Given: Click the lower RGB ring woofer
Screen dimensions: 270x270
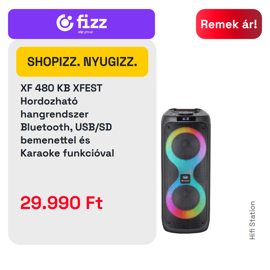Looking at the screenshot, I should coord(186,199).
